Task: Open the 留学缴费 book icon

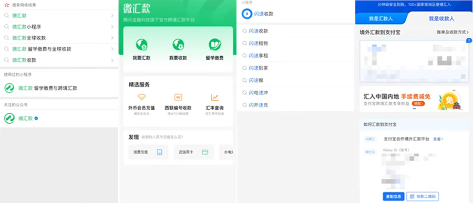Action: pos(215,45)
